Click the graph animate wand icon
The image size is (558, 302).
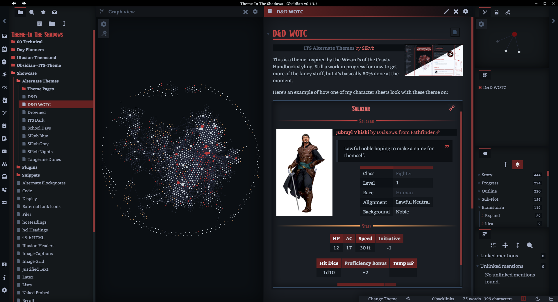point(104,34)
